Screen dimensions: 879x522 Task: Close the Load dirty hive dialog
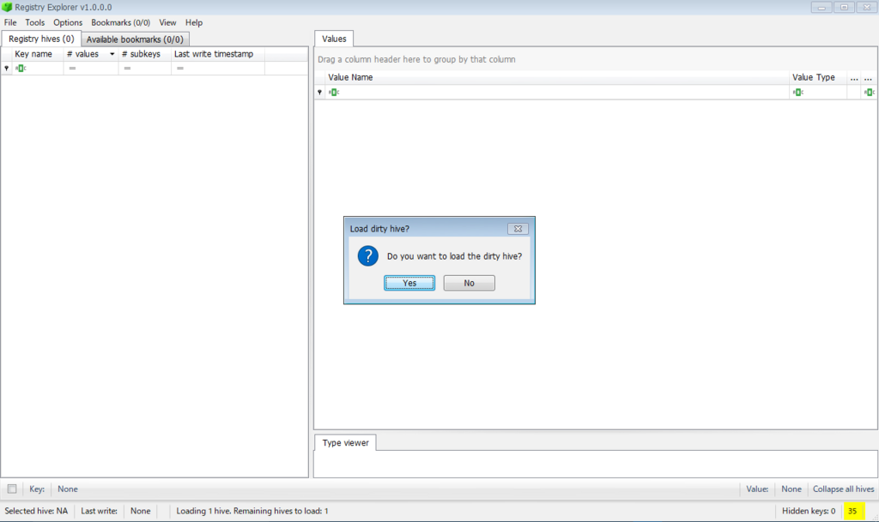tap(518, 229)
